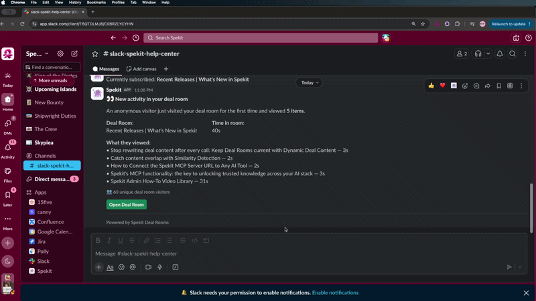This screenshot has width=536, height=301.
Task: Insert a link in the composer
Action: click(146, 241)
